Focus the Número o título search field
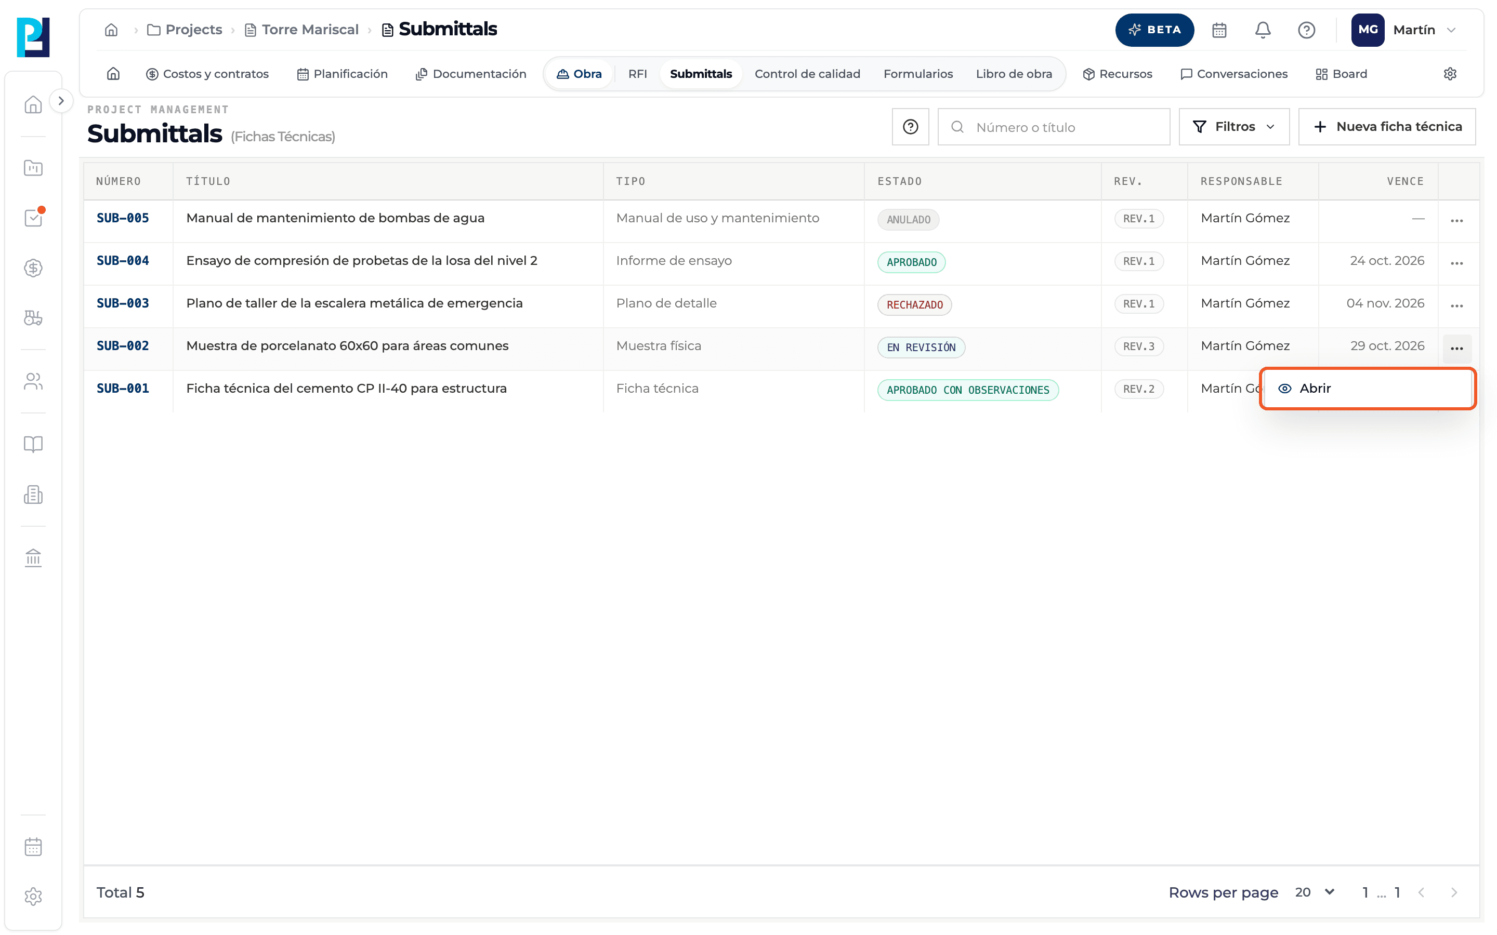1497x935 pixels. point(1054,127)
